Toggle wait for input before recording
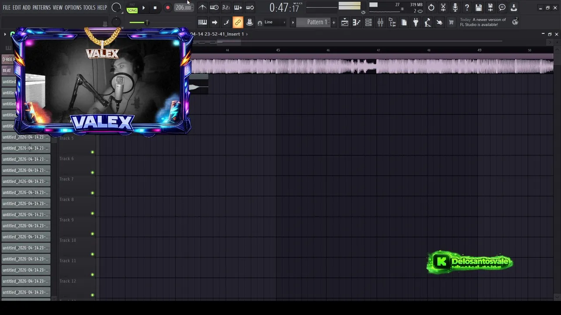 pos(214,7)
